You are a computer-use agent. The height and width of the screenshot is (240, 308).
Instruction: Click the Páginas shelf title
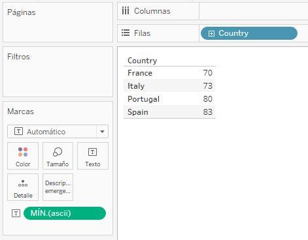[22, 12]
